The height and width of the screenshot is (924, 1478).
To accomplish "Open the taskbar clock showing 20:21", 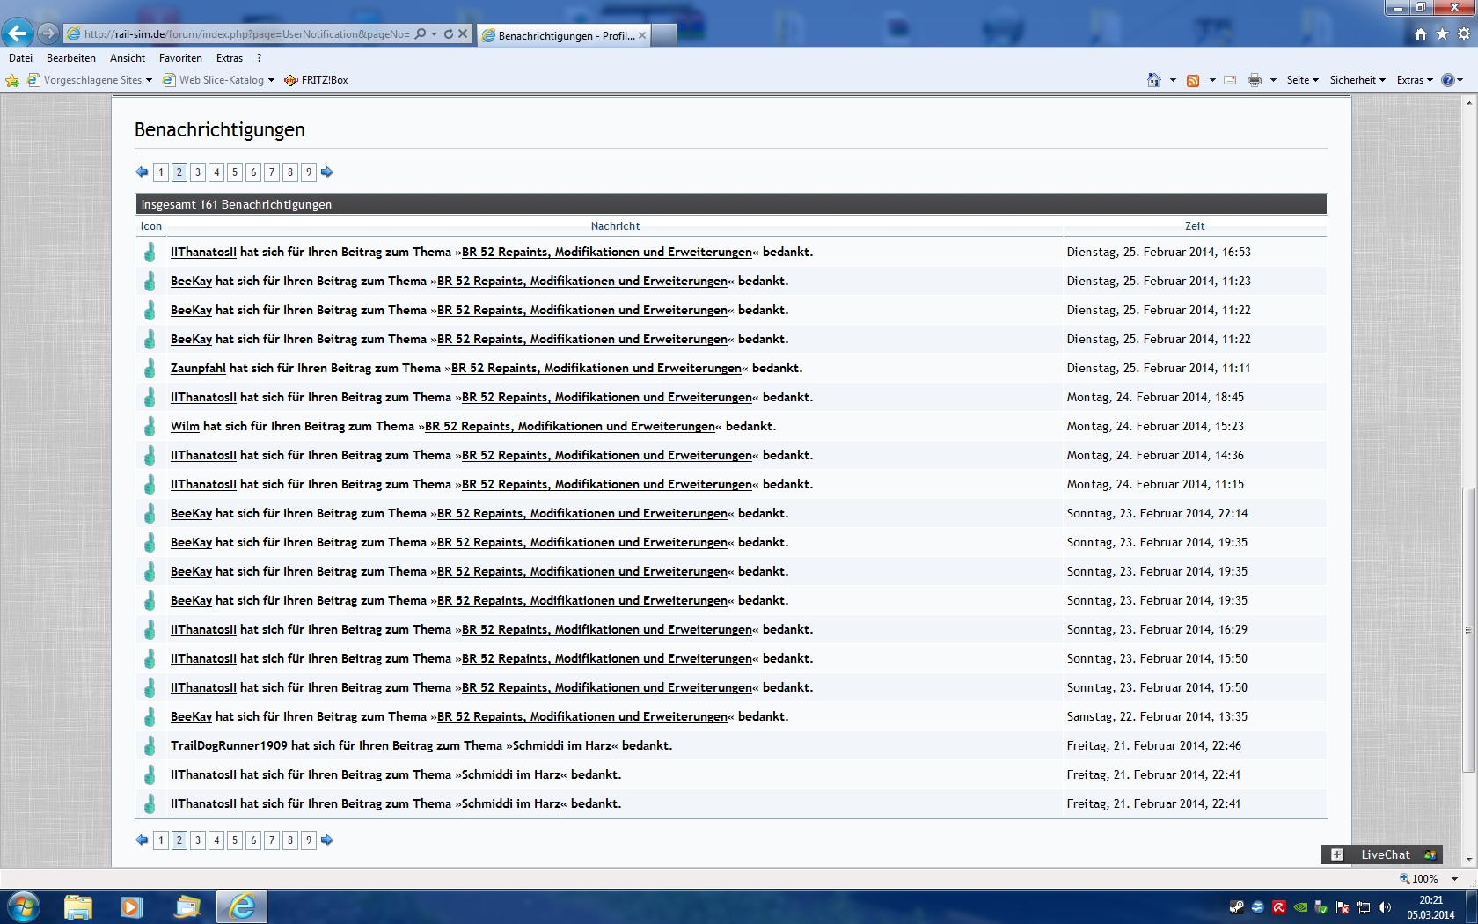I will pyautogui.click(x=1430, y=907).
